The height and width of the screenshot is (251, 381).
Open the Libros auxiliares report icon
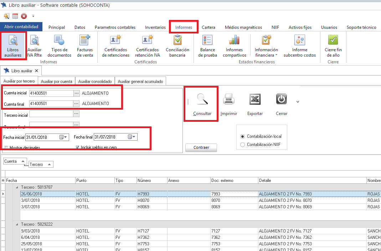point(13,46)
